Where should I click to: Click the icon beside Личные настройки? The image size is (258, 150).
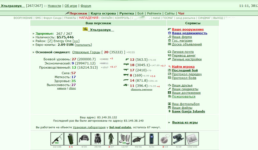click(169, 59)
